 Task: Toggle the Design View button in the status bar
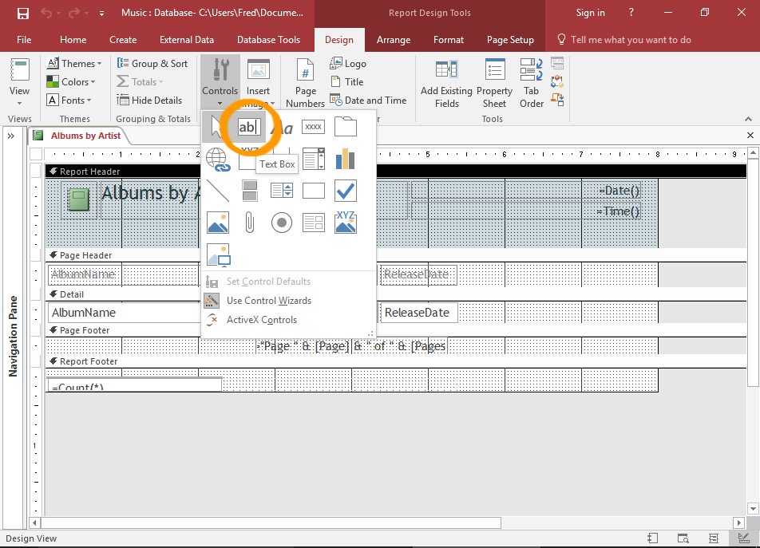(743, 538)
